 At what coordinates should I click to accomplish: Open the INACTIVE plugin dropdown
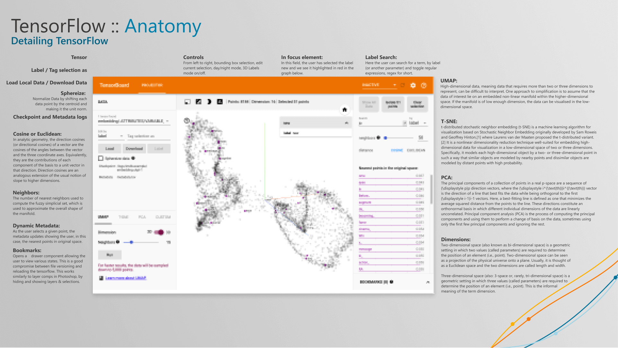click(379, 85)
